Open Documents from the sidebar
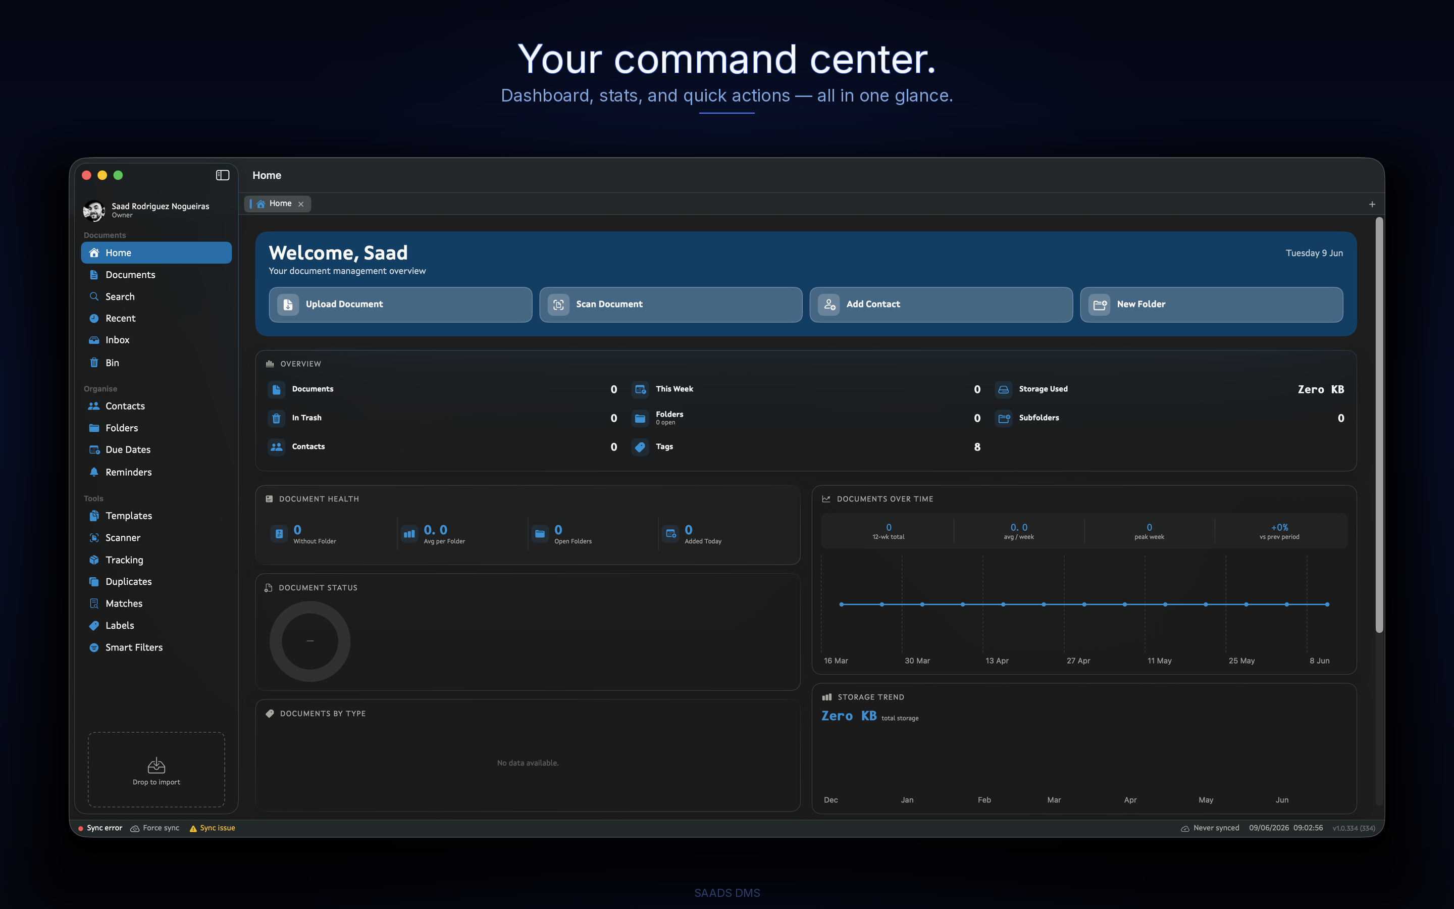 pos(156,275)
